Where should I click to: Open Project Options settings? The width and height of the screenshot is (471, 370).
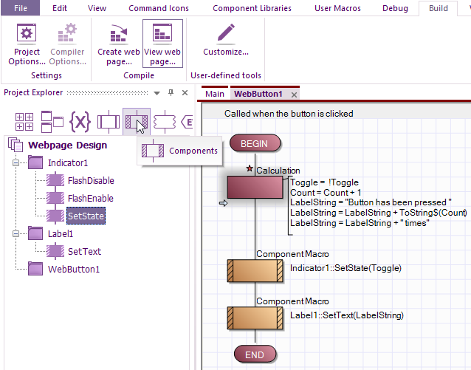[27, 44]
